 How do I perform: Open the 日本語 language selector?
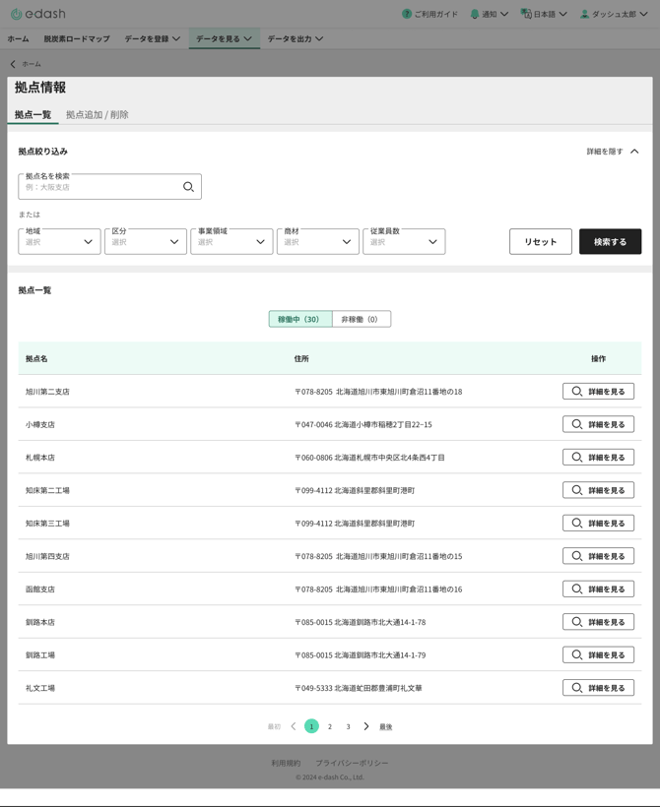pyautogui.click(x=544, y=14)
